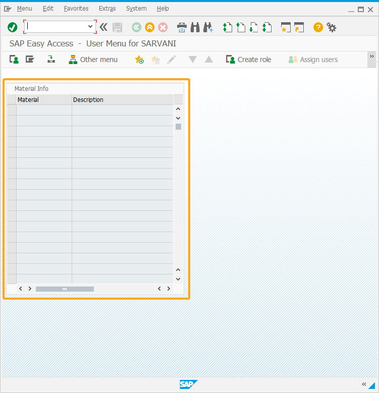The height and width of the screenshot is (393, 379).
Task: Click the window system menu icon
Action: (x=8, y=9)
